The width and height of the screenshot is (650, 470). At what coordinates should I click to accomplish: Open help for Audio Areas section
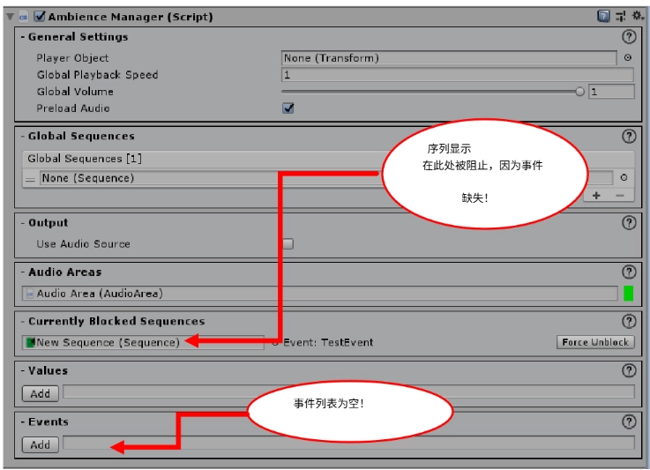point(629,272)
